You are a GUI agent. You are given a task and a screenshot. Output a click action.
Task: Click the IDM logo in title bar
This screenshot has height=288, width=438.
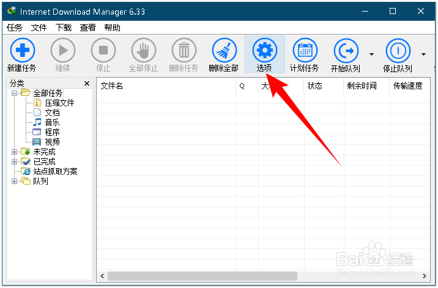(x=12, y=11)
